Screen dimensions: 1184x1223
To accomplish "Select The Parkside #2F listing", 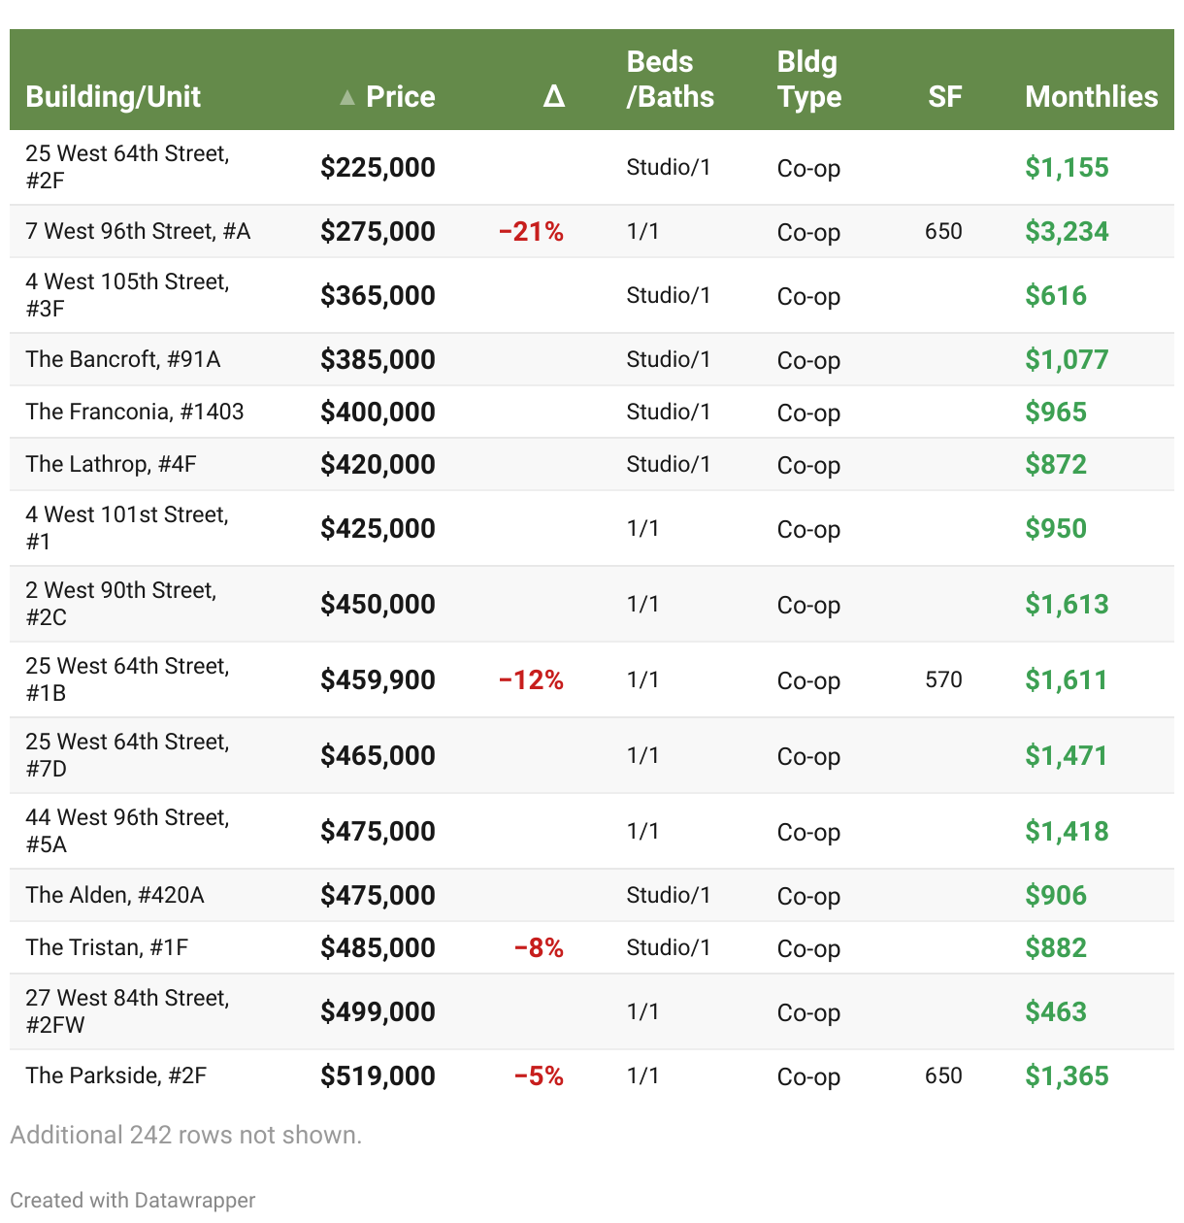I will [116, 1075].
